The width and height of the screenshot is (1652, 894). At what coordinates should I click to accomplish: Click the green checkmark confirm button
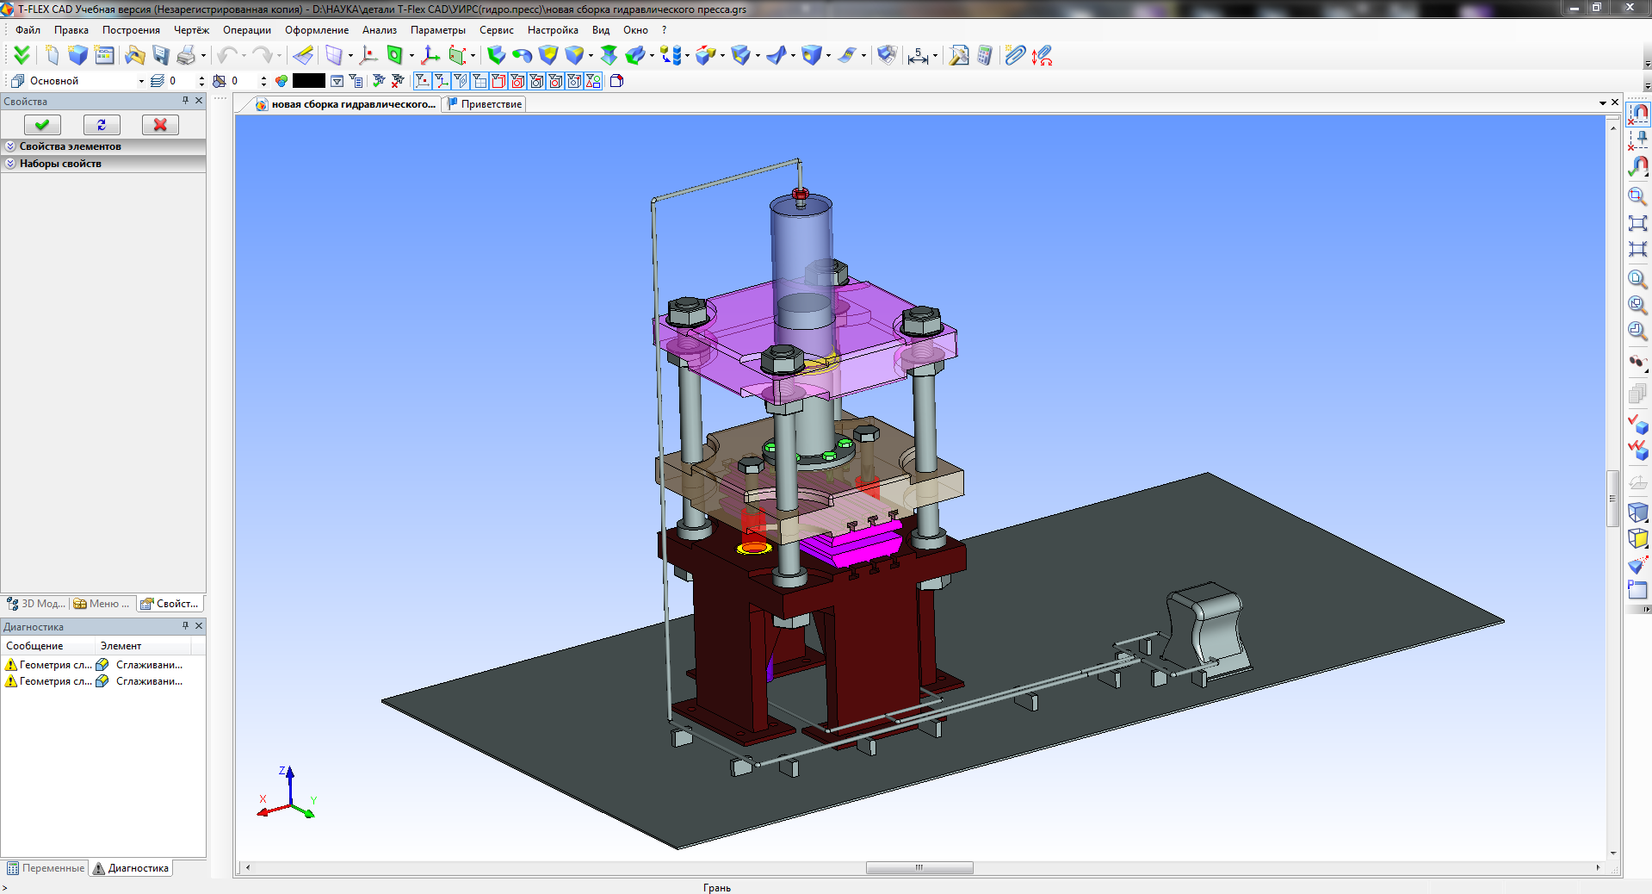coord(42,125)
